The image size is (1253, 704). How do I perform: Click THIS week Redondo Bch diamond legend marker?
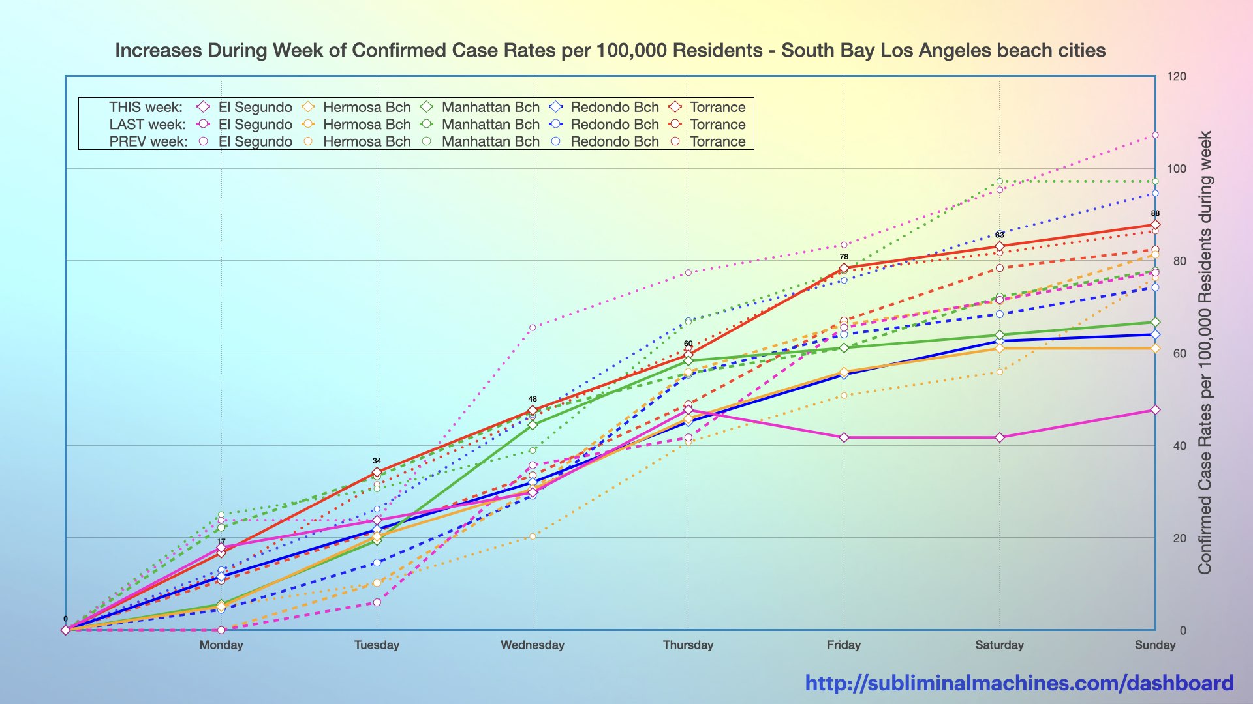tap(556, 107)
